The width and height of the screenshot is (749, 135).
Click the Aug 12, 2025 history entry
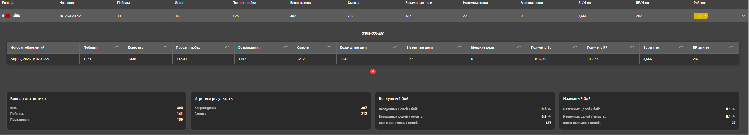tap(30, 59)
